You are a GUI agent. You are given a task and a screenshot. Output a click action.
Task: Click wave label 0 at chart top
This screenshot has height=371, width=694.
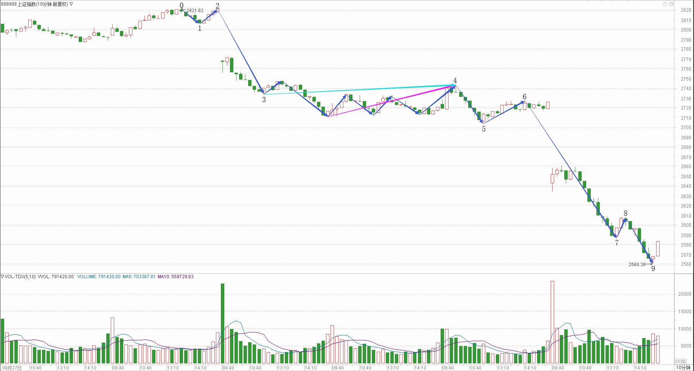pos(182,5)
